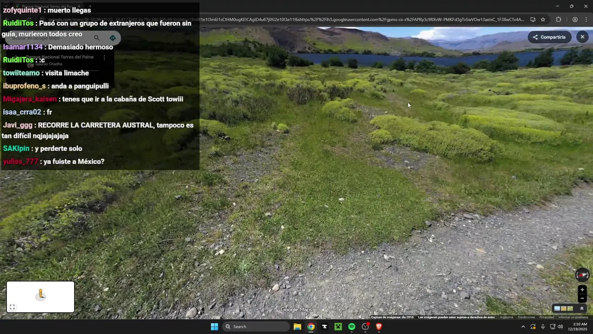Image resolution: width=593 pixels, height=334 pixels.
Task: Open the browser extensions puzzle icon
Action: 558,19
